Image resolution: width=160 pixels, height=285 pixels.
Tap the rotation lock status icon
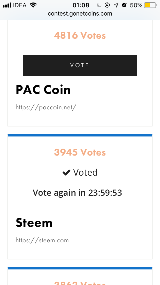[x=107, y=5]
